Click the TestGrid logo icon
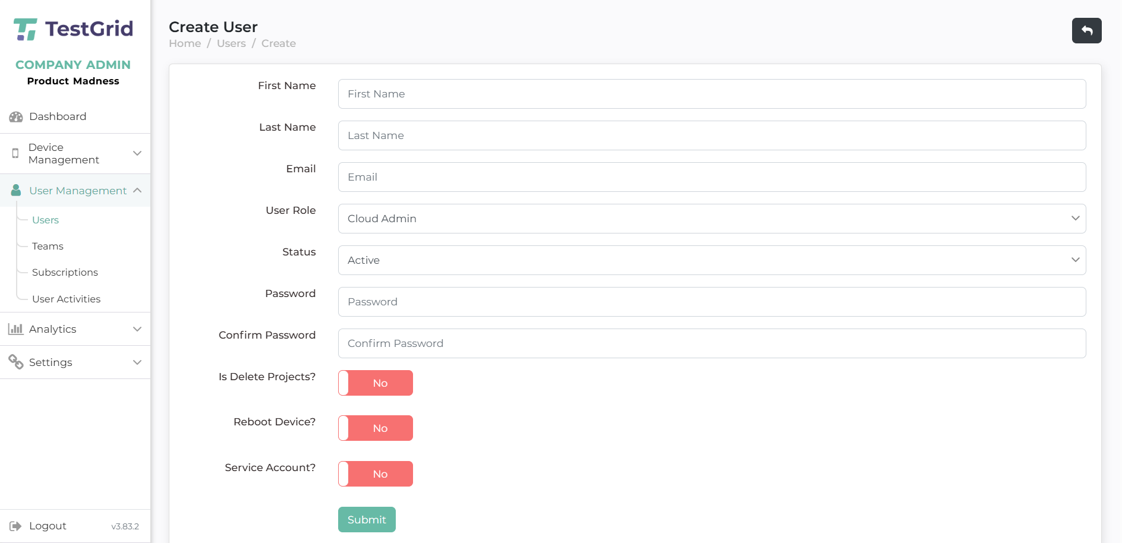 (26, 29)
